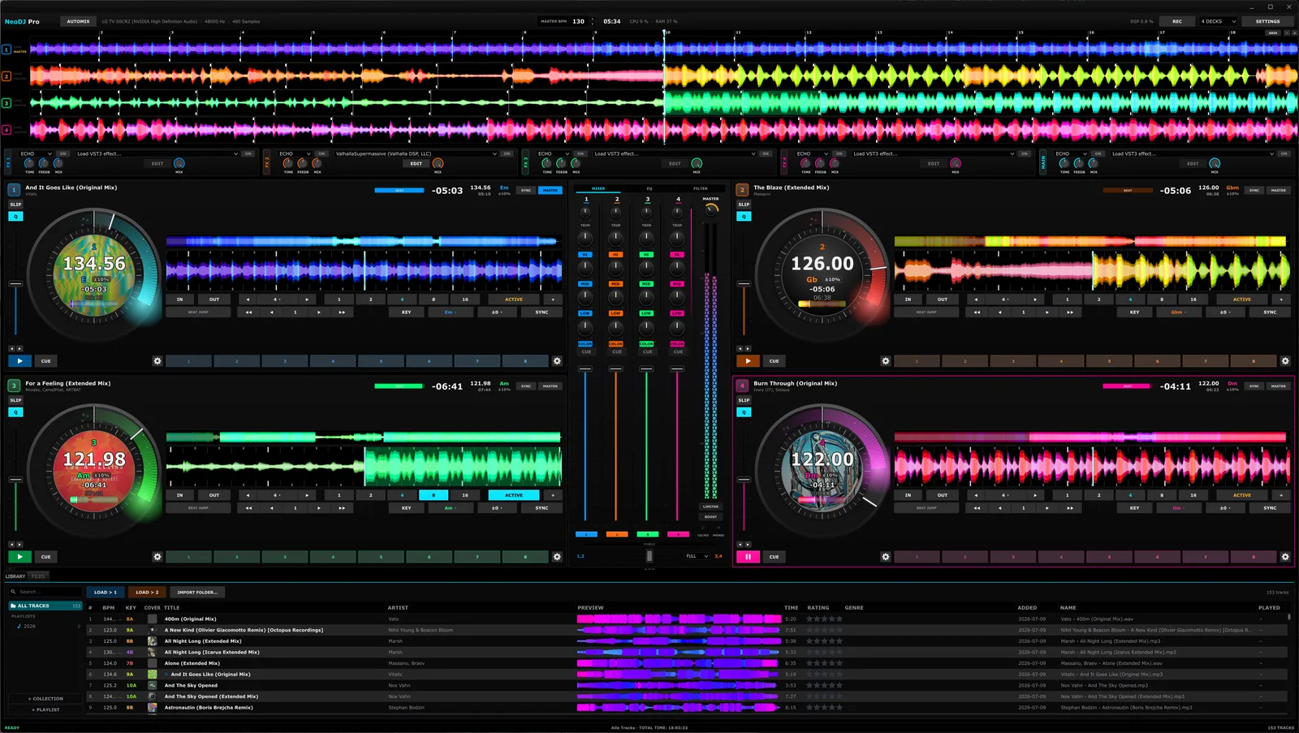Click the channel 3 green volume fader

coord(646,369)
